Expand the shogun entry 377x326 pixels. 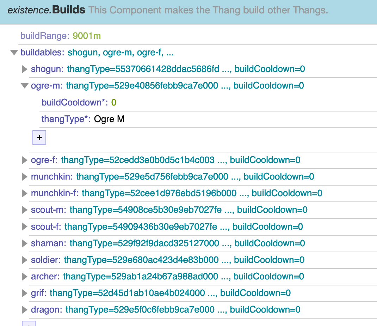[25, 69]
